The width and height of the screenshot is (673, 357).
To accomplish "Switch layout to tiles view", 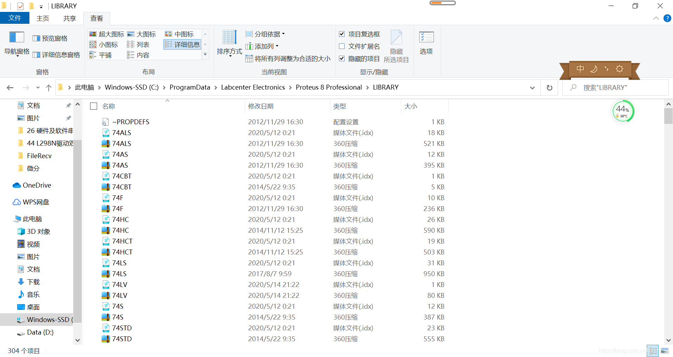I will 101,55.
